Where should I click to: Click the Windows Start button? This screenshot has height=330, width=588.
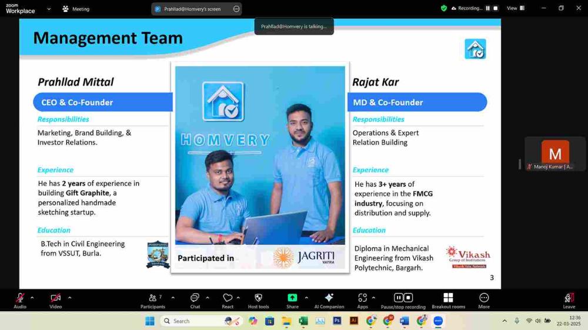149,321
